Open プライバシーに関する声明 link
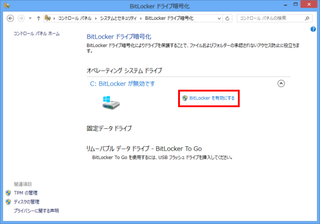The width and height of the screenshot is (320, 224). coord(36,211)
